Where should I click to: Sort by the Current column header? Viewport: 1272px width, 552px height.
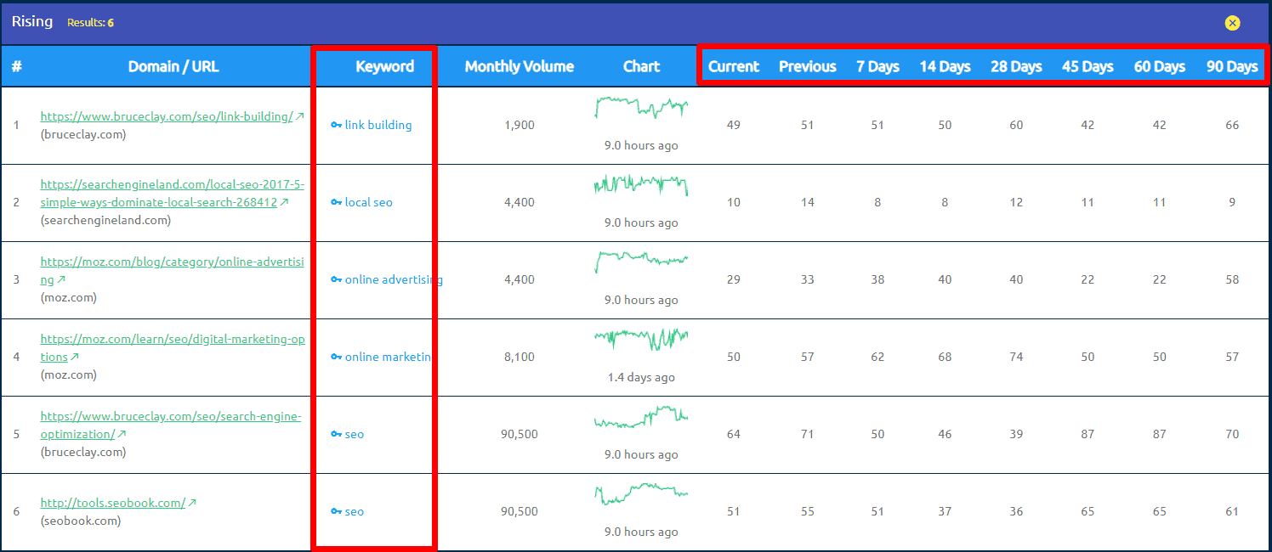coord(734,66)
